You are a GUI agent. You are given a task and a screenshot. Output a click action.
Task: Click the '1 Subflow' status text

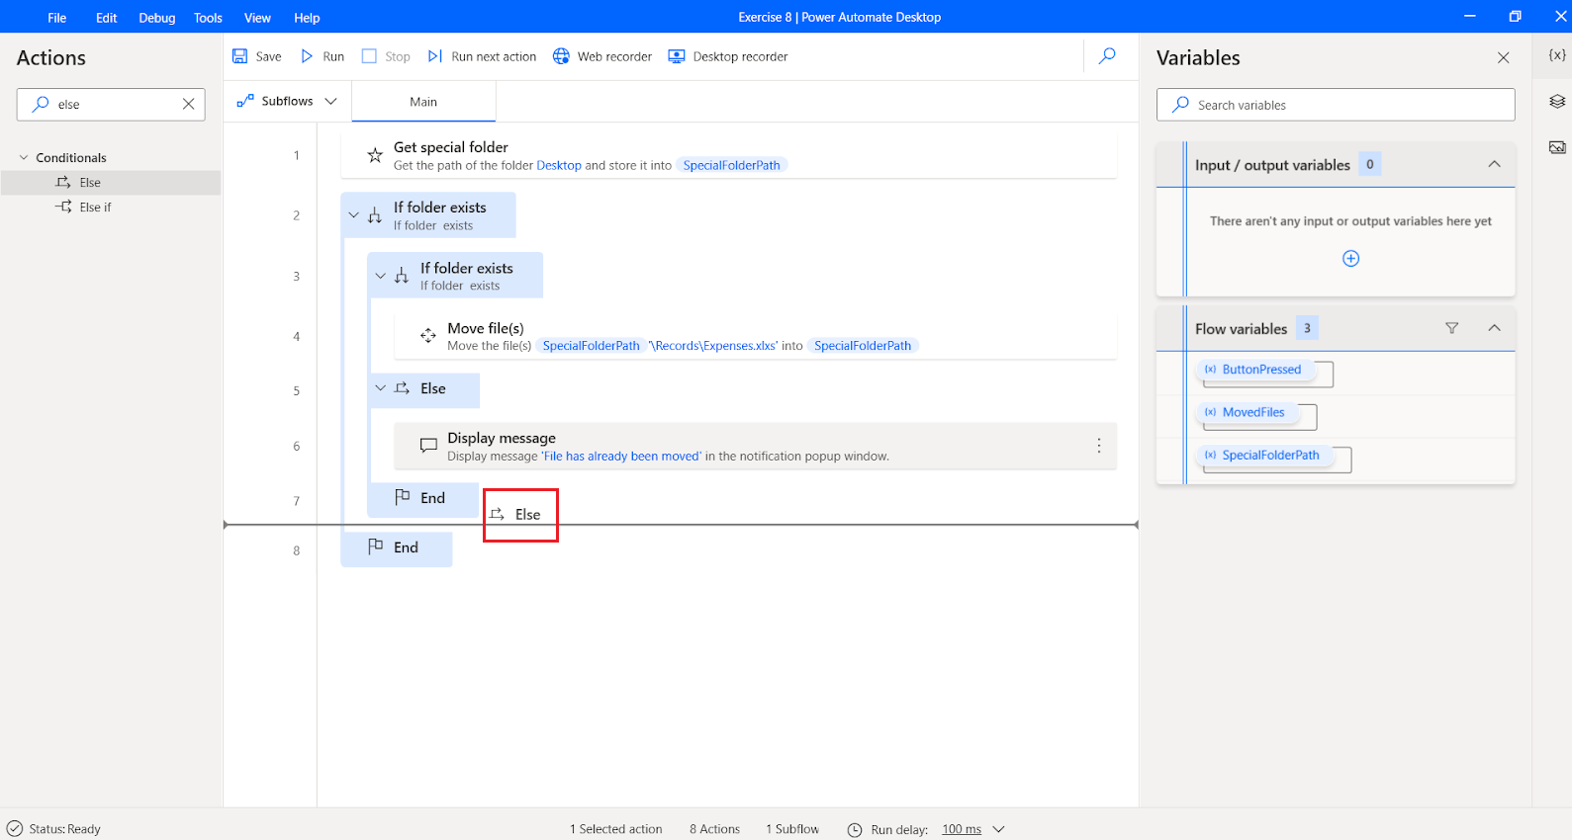point(792,829)
